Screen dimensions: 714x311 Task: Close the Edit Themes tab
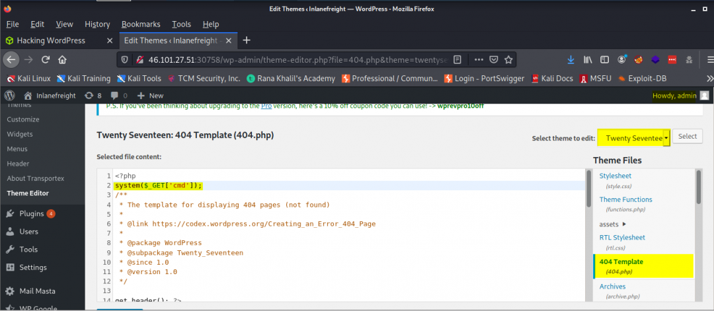[x=229, y=40]
